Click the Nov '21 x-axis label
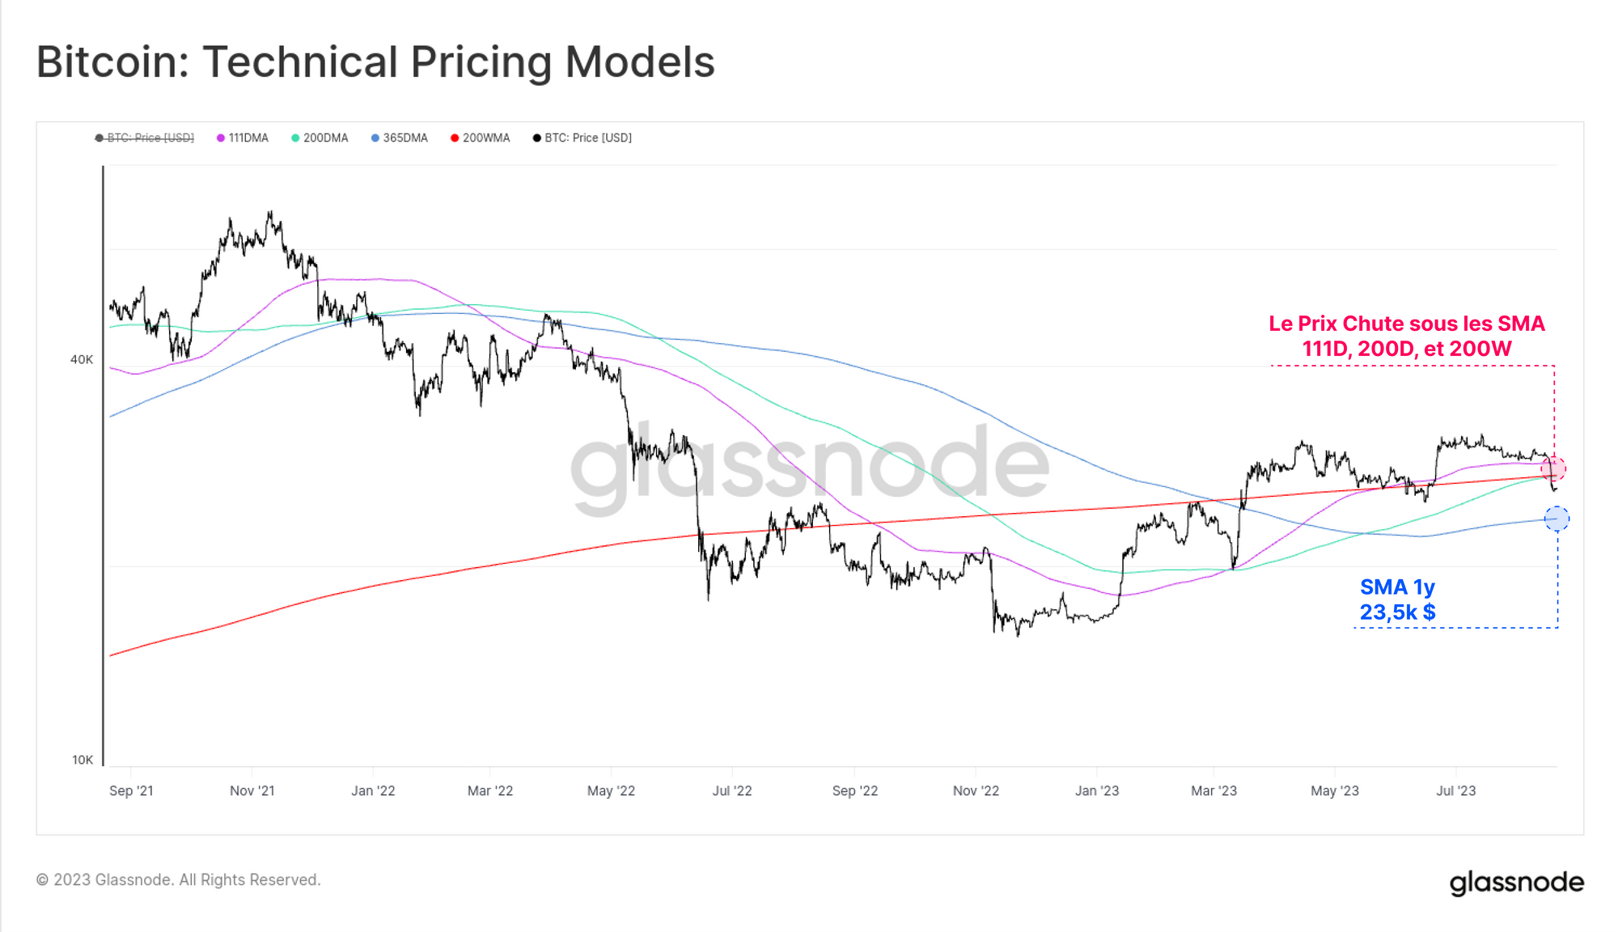The width and height of the screenshot is (1618, 932). (x=252, y=790)
